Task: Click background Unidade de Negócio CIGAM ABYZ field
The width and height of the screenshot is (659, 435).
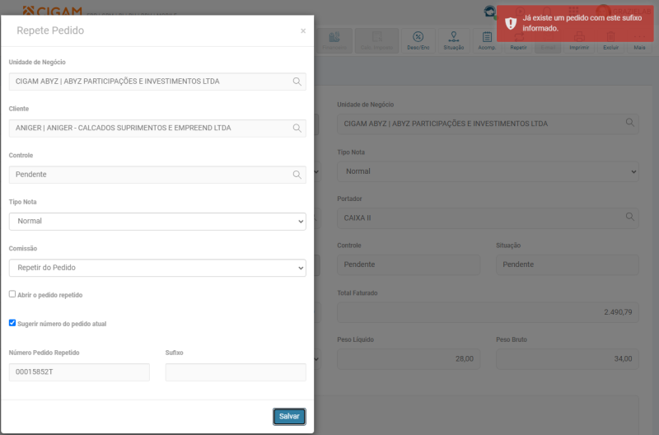Action: pos(488,124)
